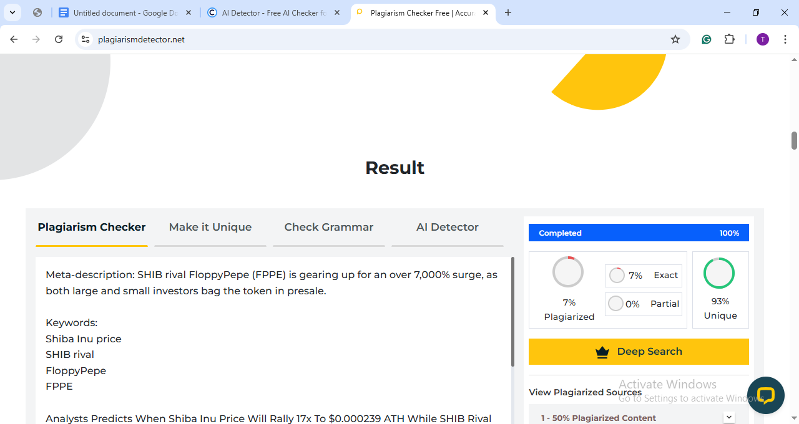Reload the current page
This screenshot has width=799, height=424.
[x=59, y=39]
